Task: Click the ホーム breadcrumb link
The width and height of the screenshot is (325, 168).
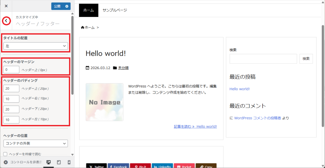Action: click(90, 27)
